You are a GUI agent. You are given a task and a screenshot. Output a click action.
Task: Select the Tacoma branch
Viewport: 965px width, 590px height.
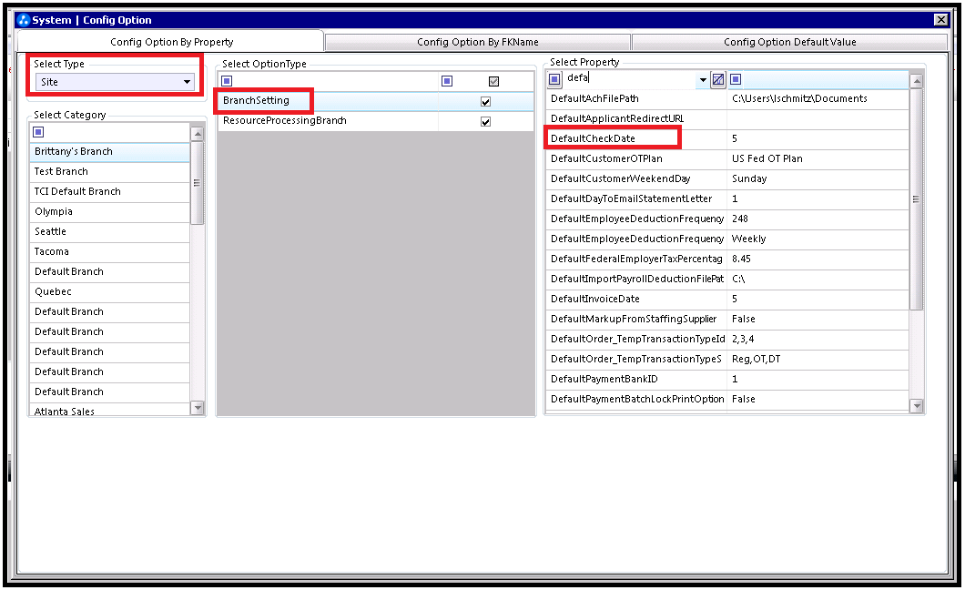(109, 251)
